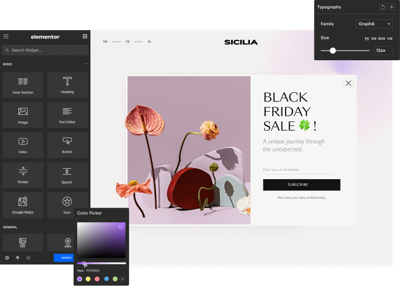Select REM as the size unit
Viewport: 400px width, 286px height.
(x=381, y=39)
